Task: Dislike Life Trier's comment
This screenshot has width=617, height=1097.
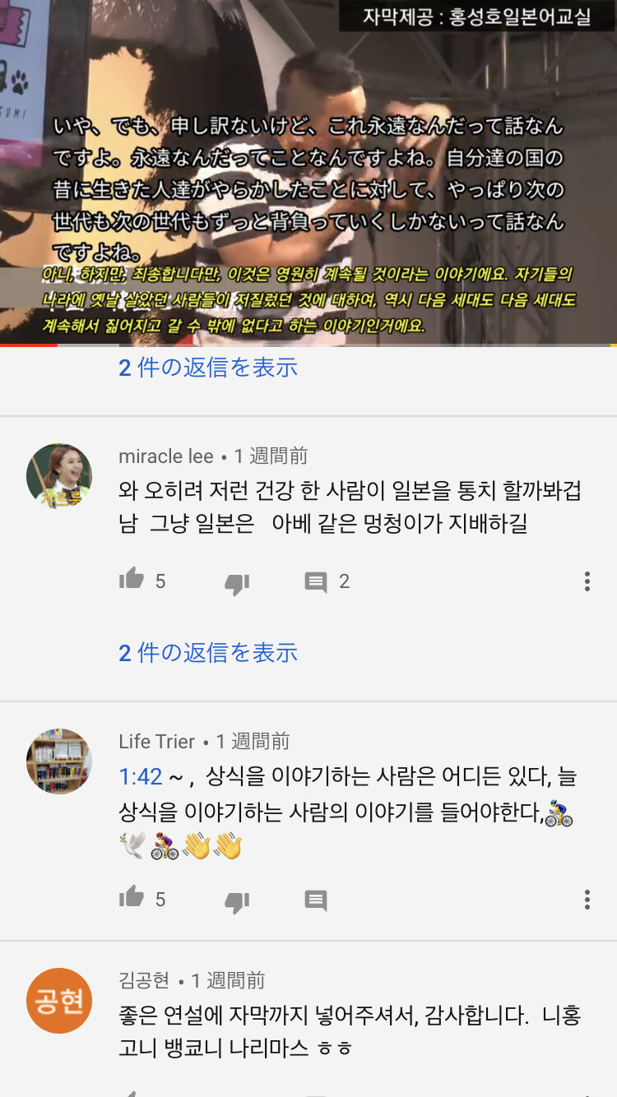Action: 237,901
